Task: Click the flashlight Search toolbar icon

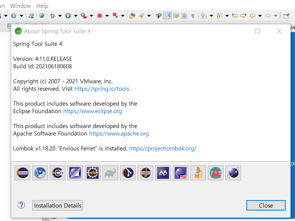Action: [x=141, y=16]
